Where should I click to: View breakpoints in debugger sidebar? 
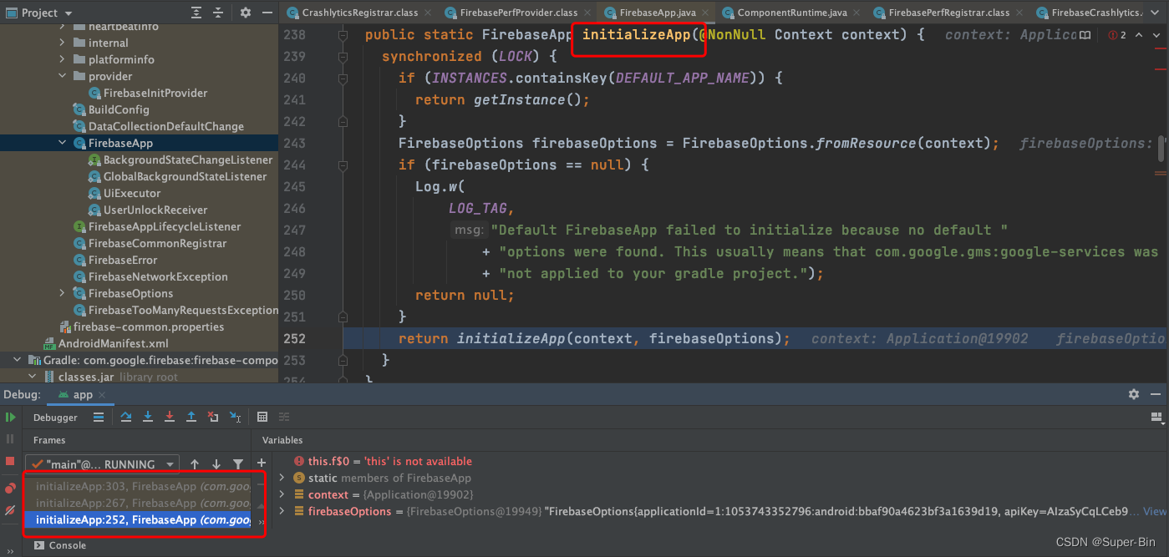10,488
